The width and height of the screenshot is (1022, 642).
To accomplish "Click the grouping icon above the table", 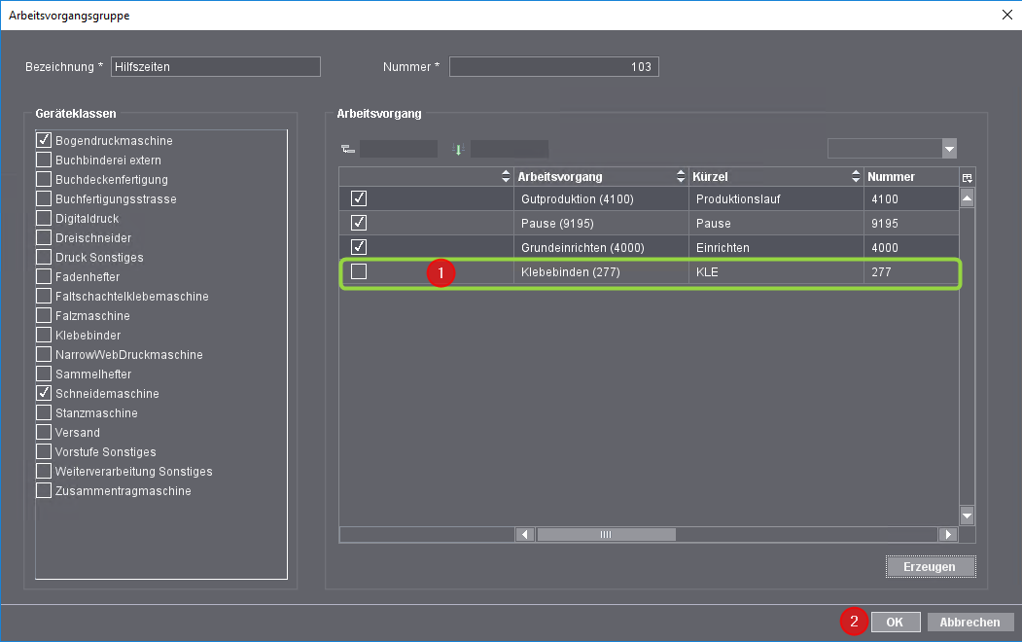I will click(348, 150).
